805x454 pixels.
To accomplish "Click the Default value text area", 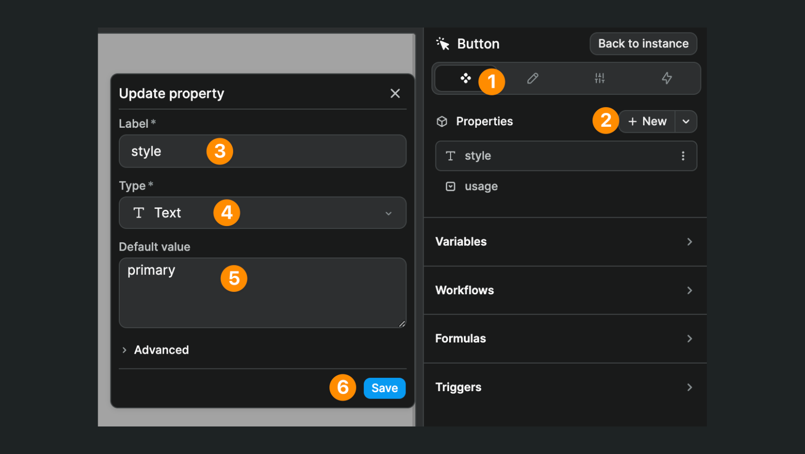I will pos(263,292).
